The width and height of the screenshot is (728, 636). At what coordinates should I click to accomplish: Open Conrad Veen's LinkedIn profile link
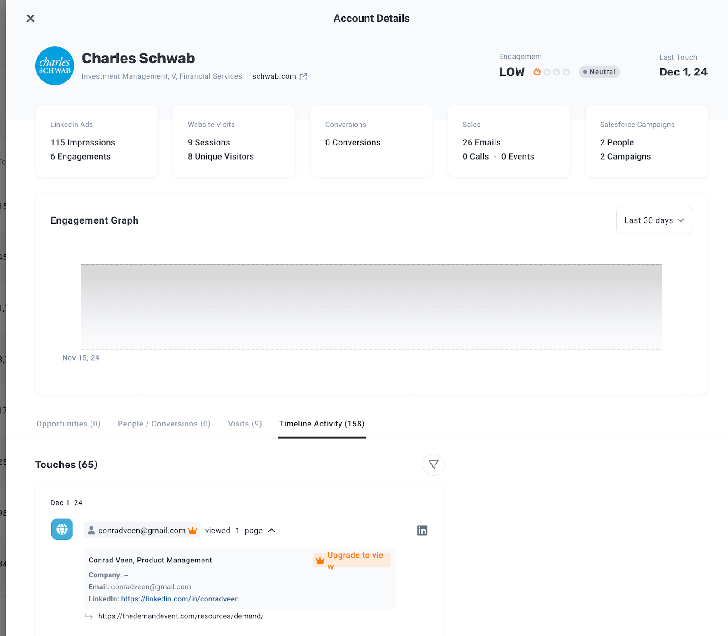pyautogui.click(x=180, y=599)
